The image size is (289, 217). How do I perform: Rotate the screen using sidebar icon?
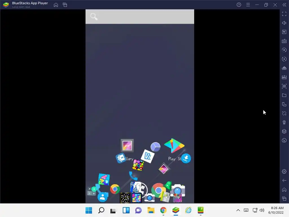pyautogui.click(x=284, y=113)
